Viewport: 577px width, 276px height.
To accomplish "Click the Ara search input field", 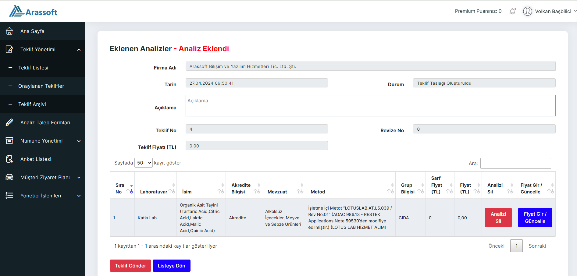I will pyautogui.click(x=515, y=163).
